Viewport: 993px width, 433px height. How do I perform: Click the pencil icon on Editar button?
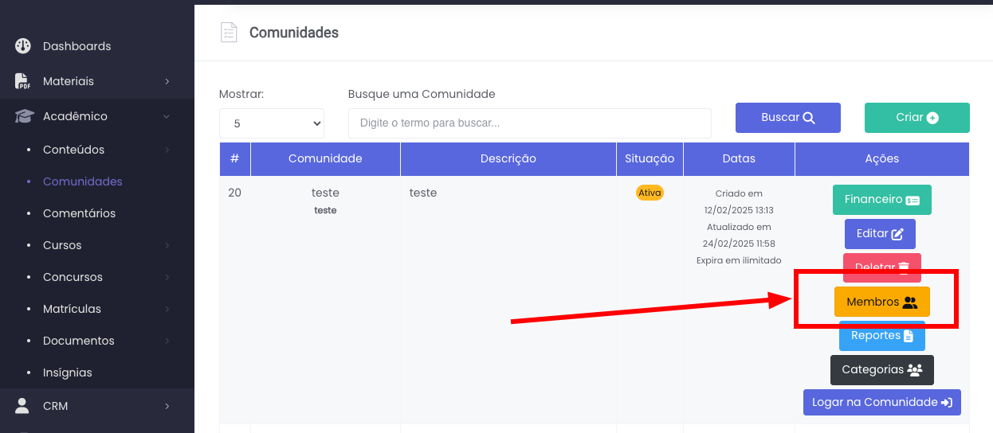[x=897, y=234]
